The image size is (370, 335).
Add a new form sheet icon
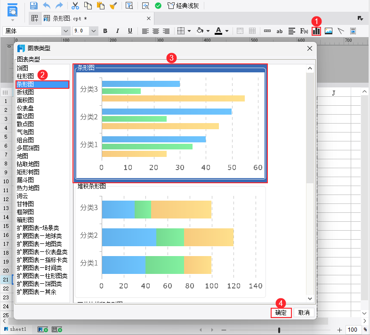[57, 329]
